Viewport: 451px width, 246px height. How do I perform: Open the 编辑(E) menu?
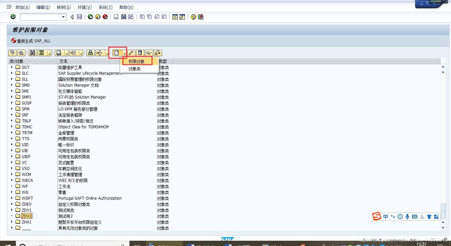point(43,7)
